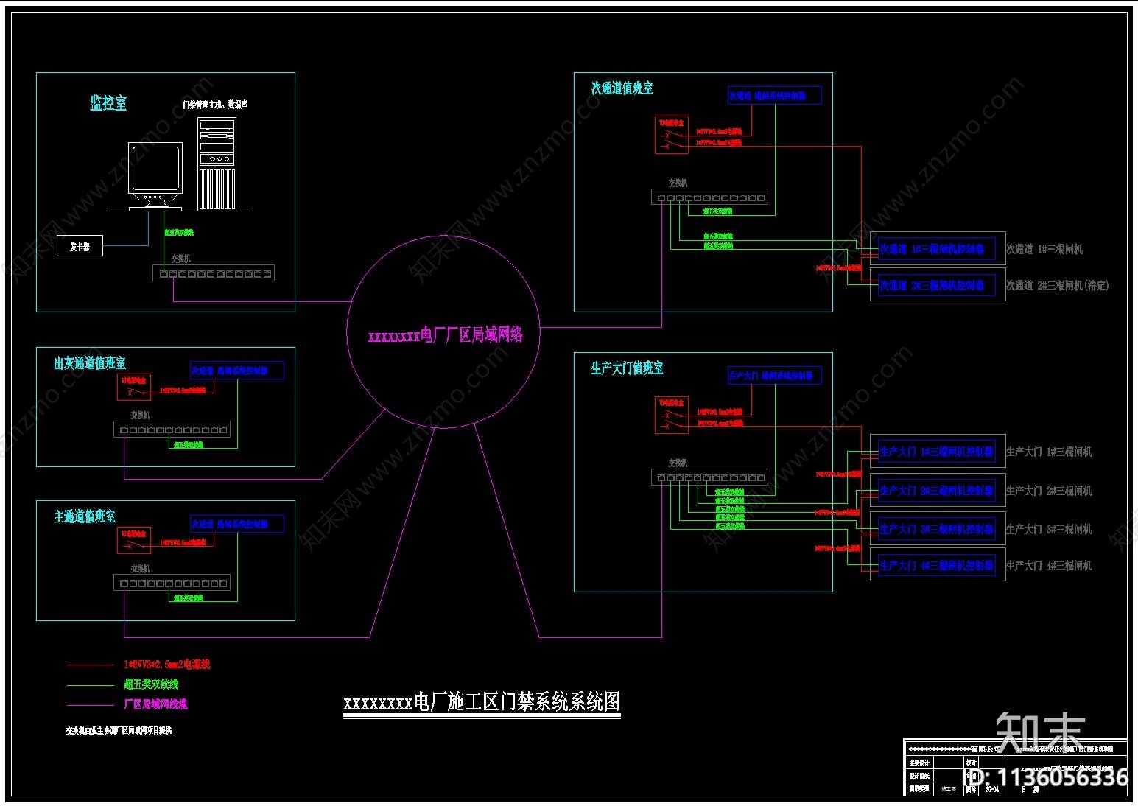Select the 生产大门 4#三辊闸机控制器 box
Image resolution: width=1138 pixels, height=806 pixels.
click(938, 566)
